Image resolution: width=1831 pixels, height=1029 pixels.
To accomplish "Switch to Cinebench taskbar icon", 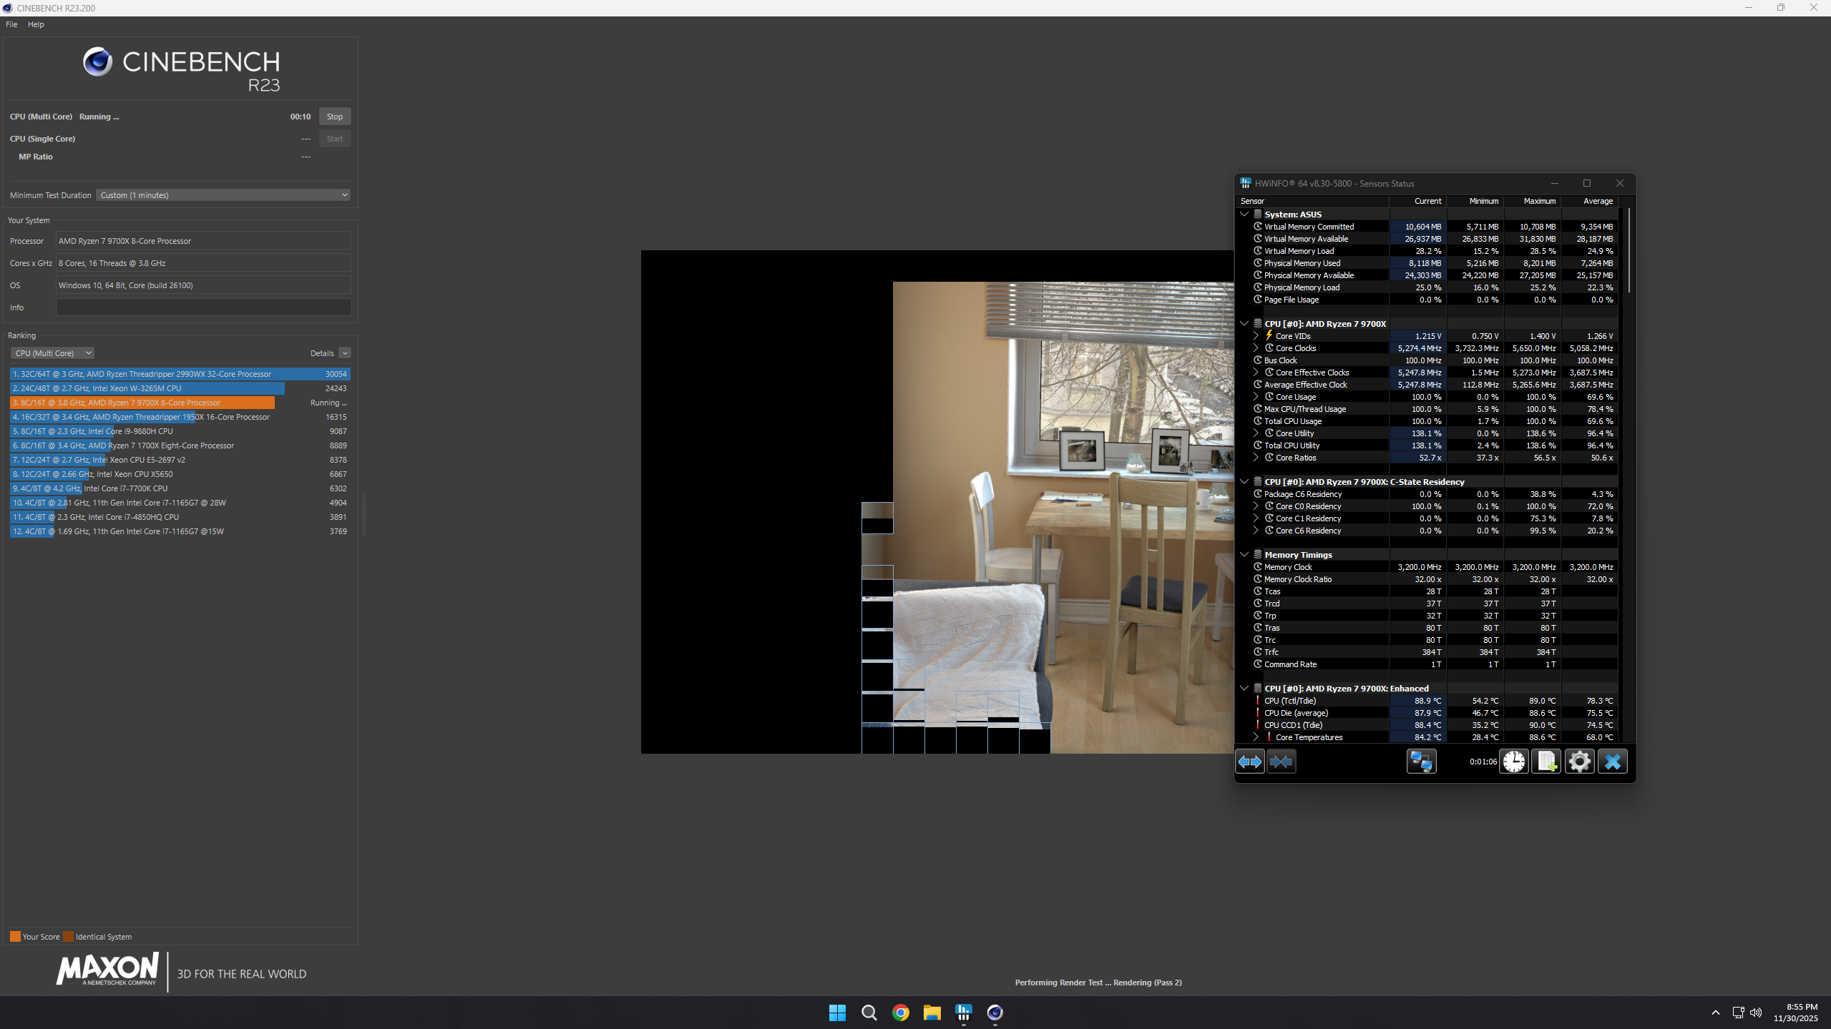I will (995, 1013).
